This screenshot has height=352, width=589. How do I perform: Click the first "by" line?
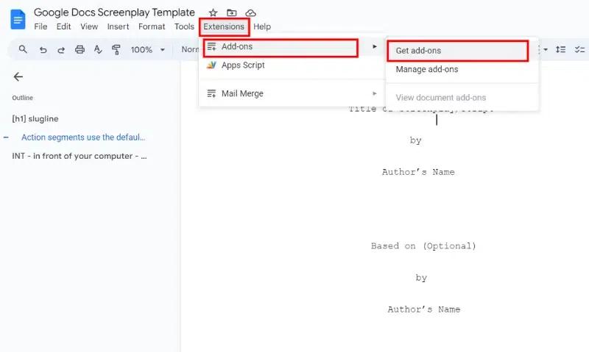coord(415,140)
